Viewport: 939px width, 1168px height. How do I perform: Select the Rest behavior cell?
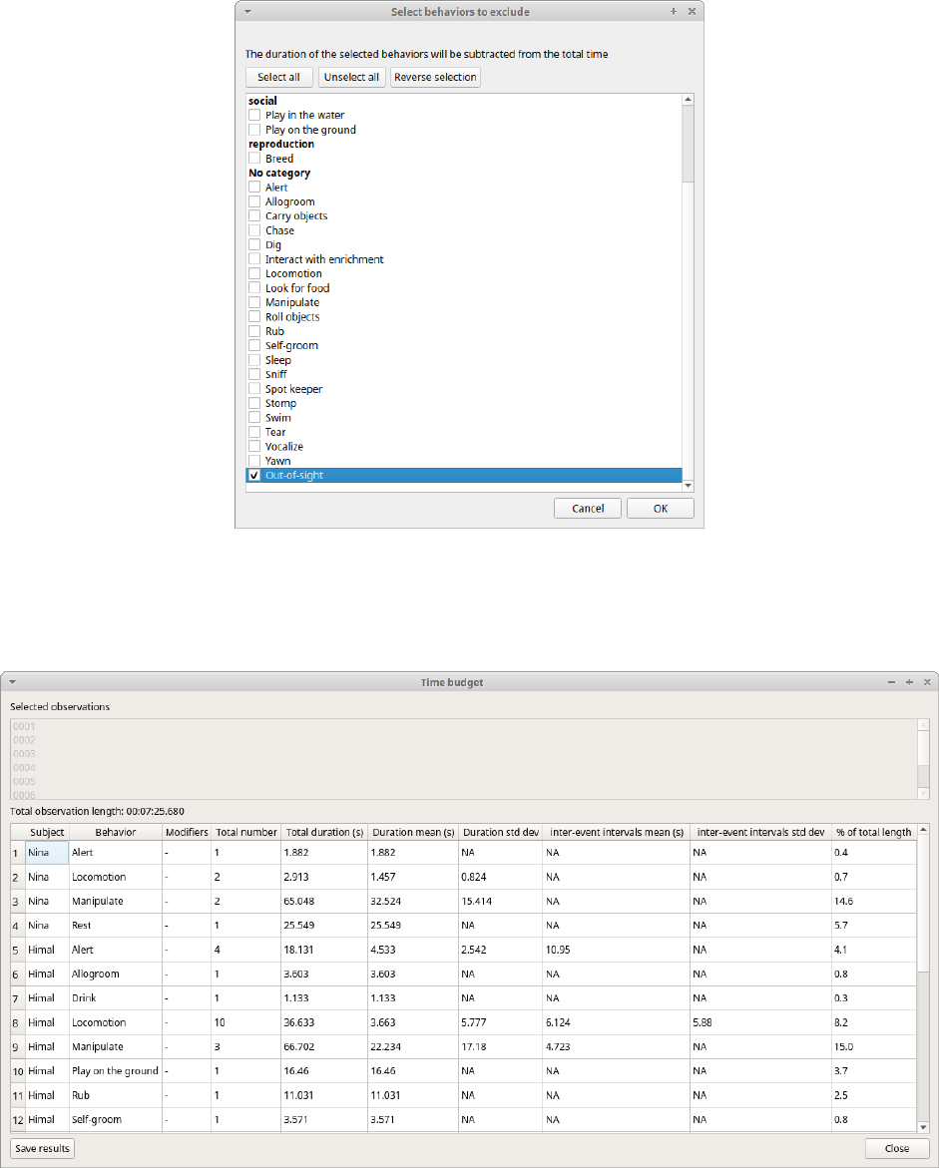click(116, 926)
